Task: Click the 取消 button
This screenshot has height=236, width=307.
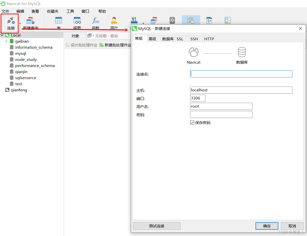Action: point(292,226)
